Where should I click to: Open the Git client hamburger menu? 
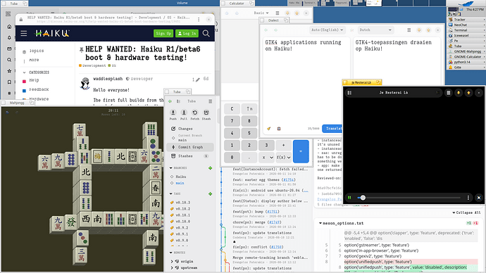tap(210, 101)
